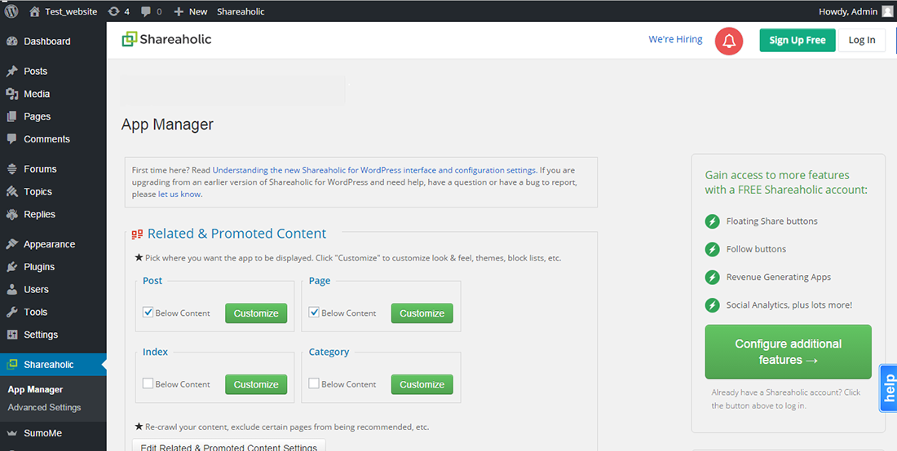897x451 pixels.
Task: Click the Topics icon in sidebar
Action: coord(11,192)
